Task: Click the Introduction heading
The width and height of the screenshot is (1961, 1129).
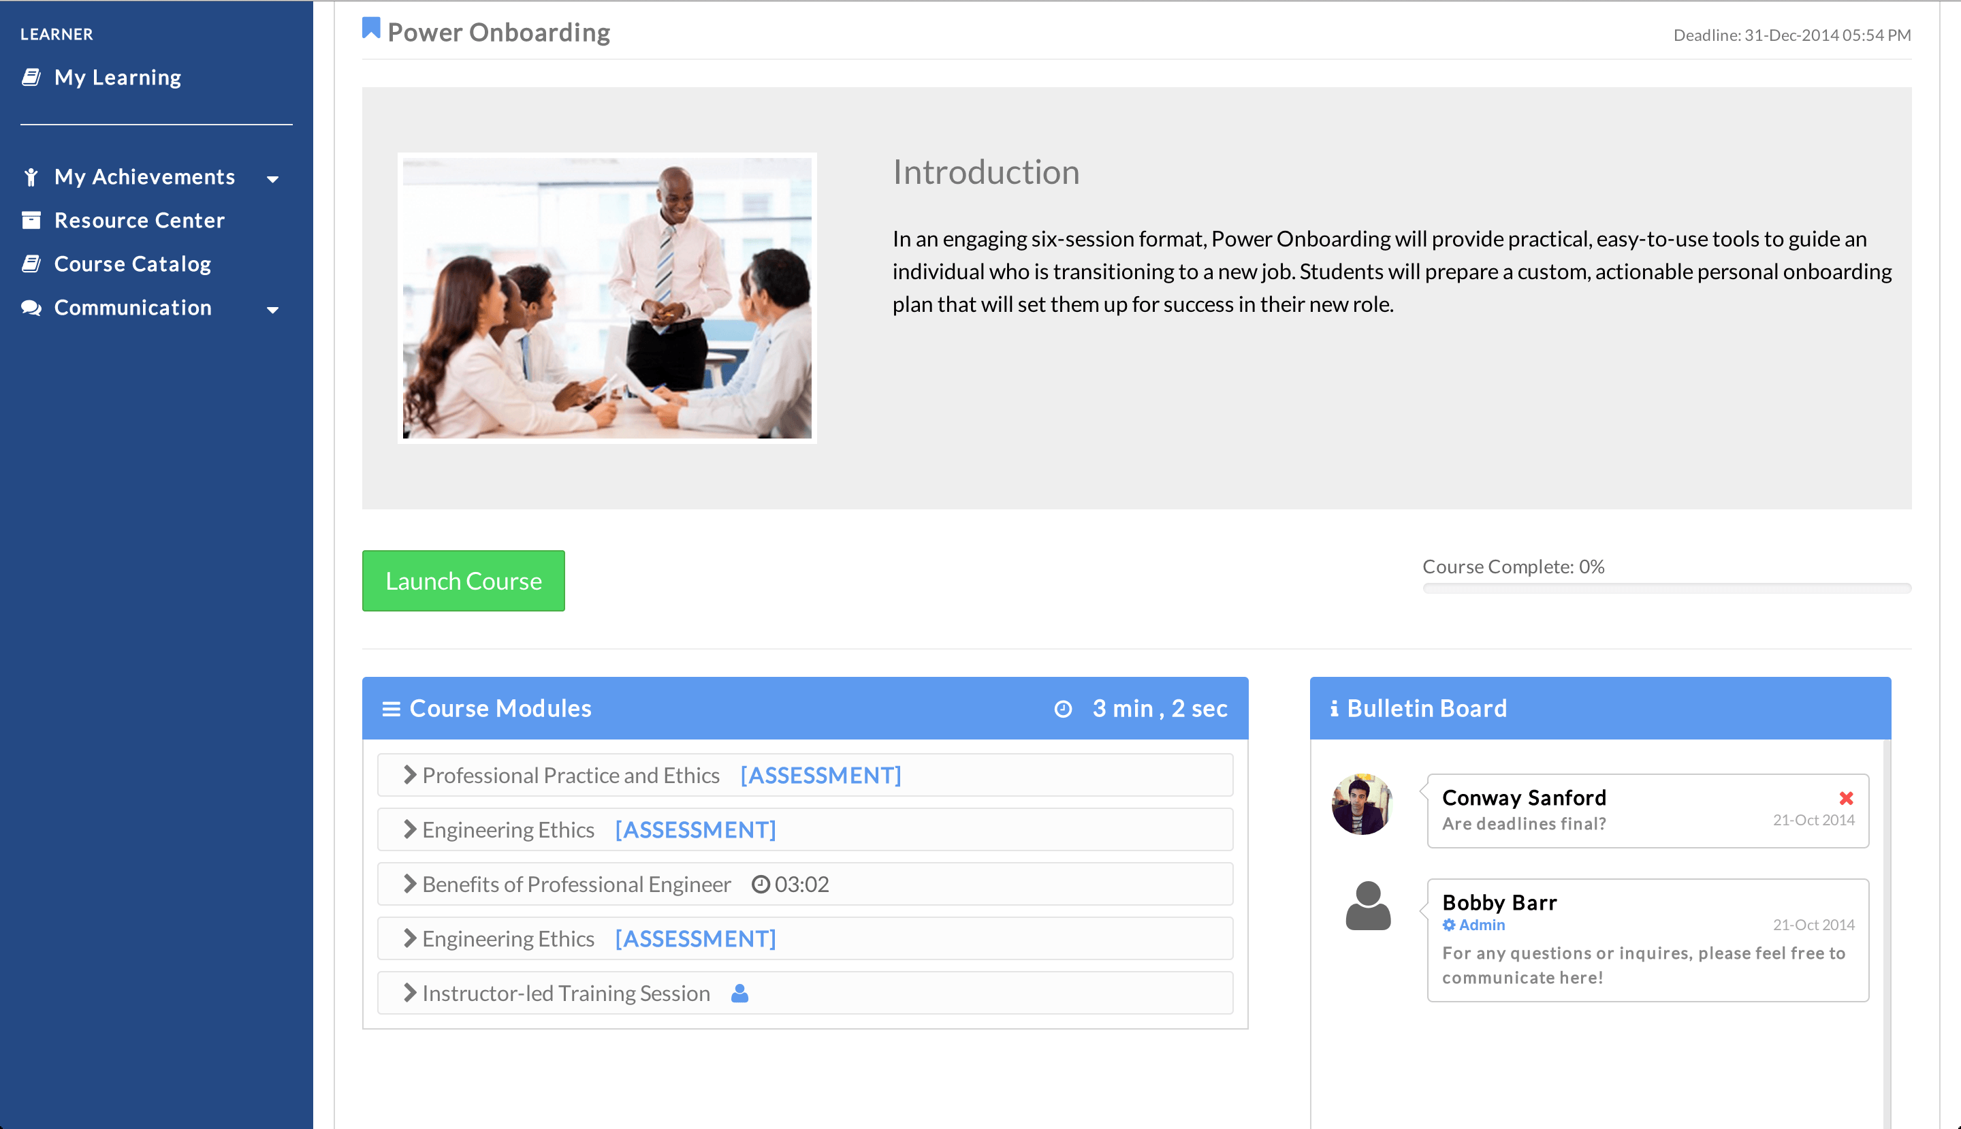Action: [985, 172]
